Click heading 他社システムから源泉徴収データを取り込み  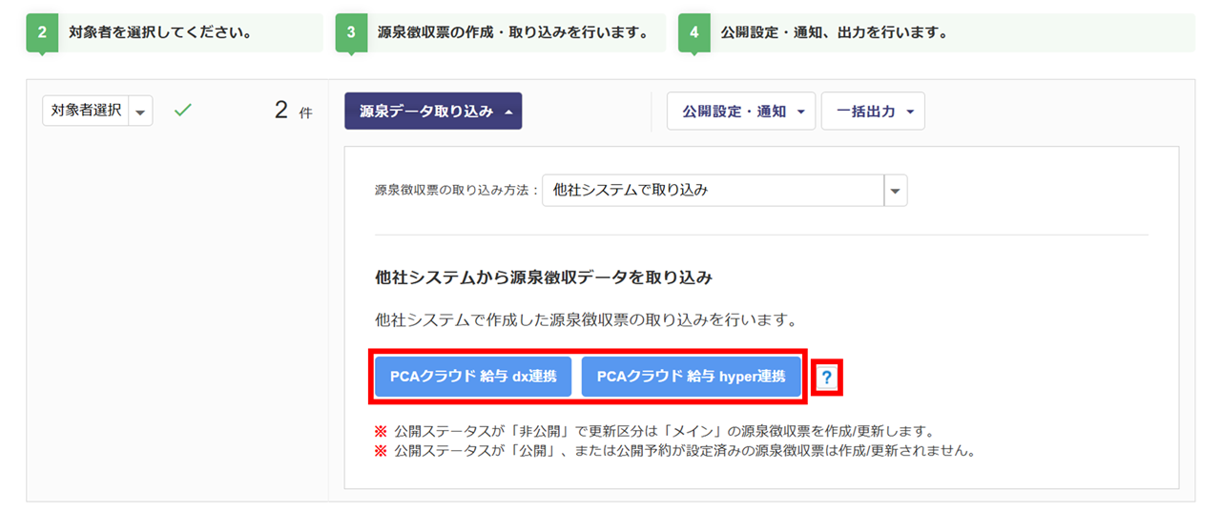(544, 278)
